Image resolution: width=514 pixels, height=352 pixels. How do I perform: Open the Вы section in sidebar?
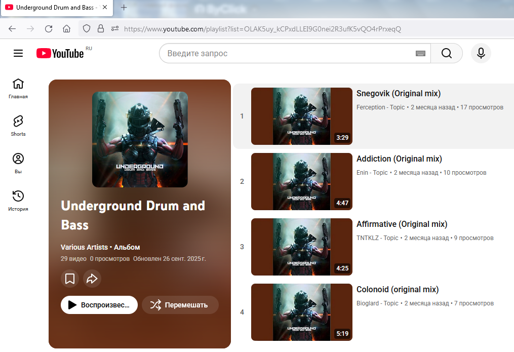click(x=18, y=163)
